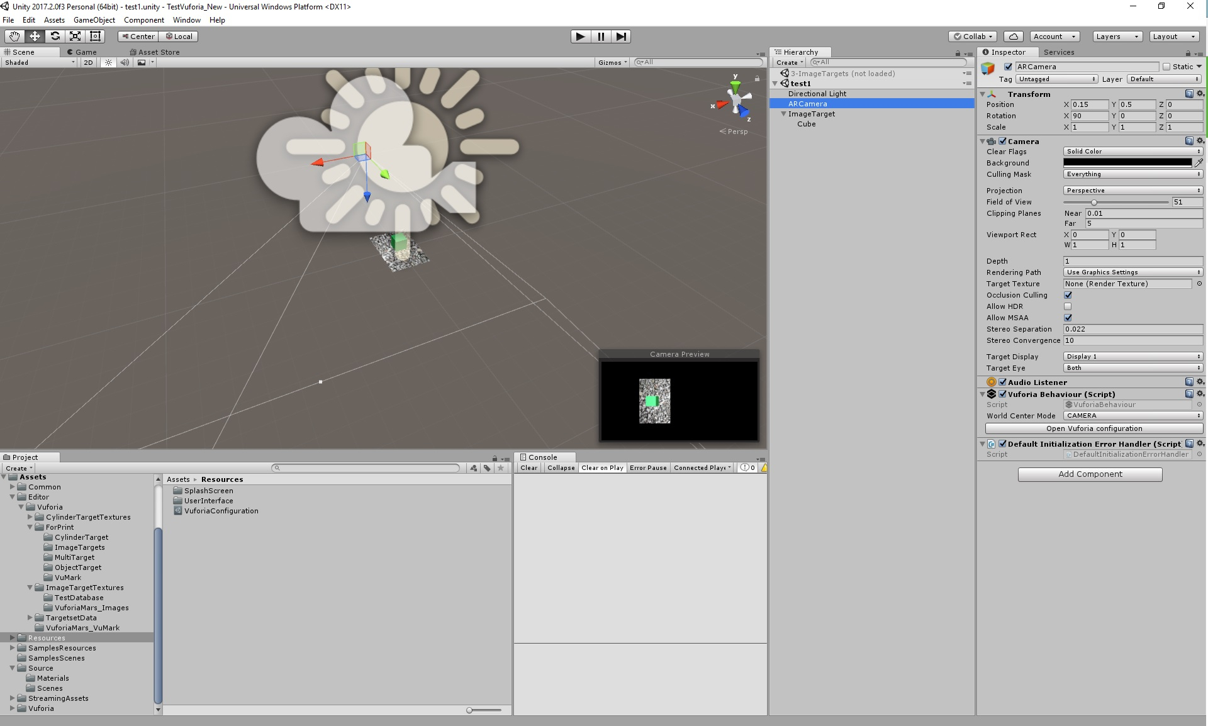Click the Background color swatch in Camera
1208x726 pixels.
[1127, 162]
